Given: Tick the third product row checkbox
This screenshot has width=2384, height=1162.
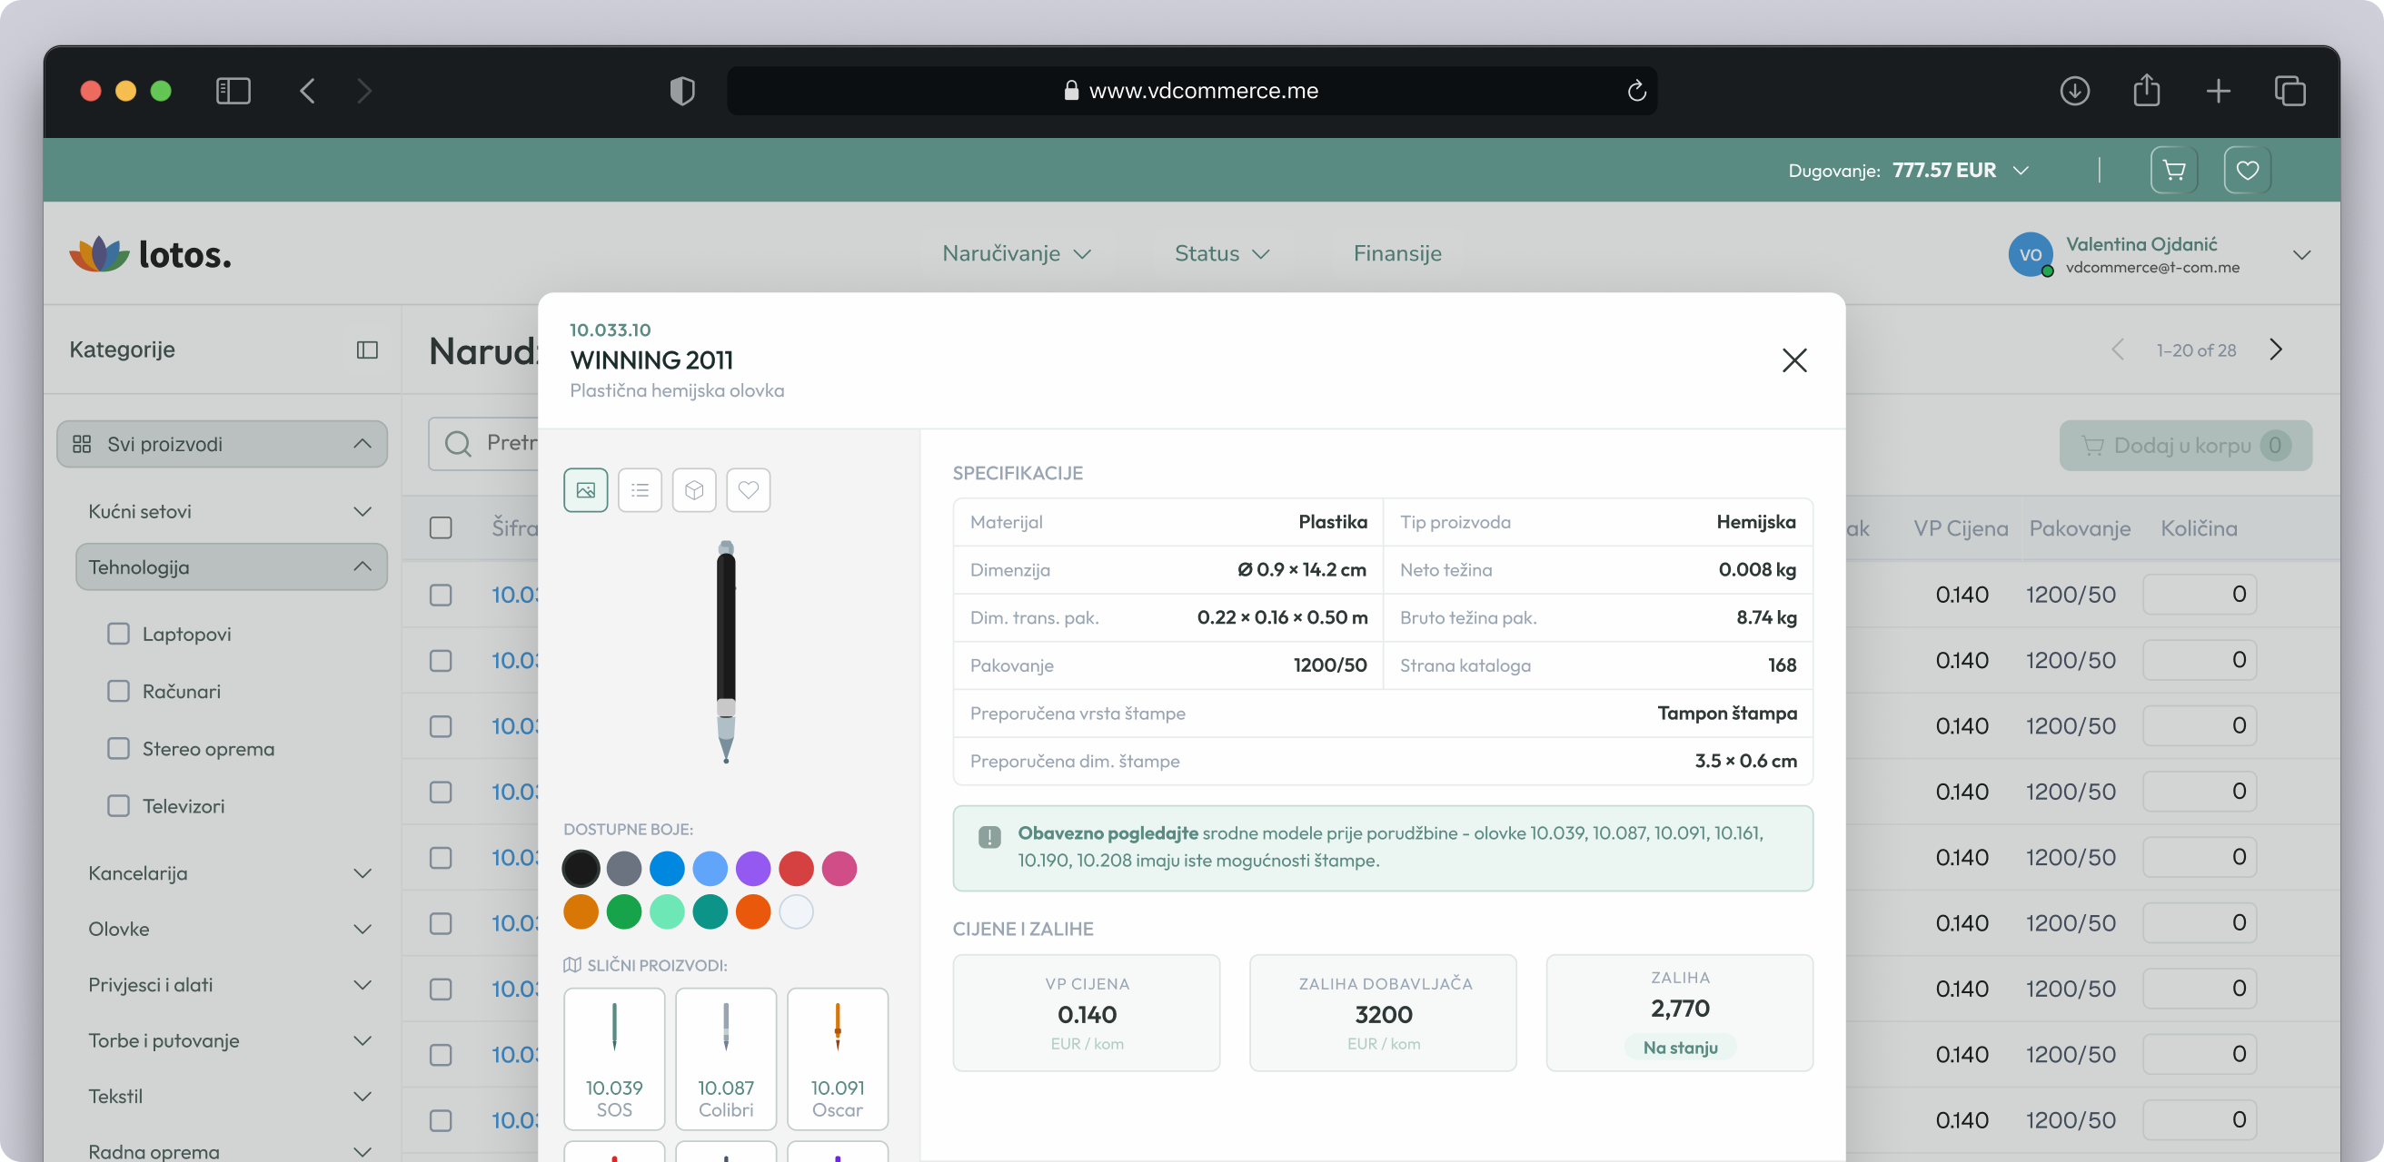Looking at the screenshot, I should (x=441, y=725).
